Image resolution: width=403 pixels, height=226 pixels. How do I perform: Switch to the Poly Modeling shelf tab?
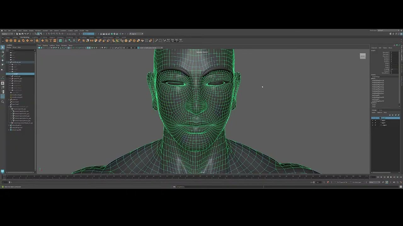point(25,37)
